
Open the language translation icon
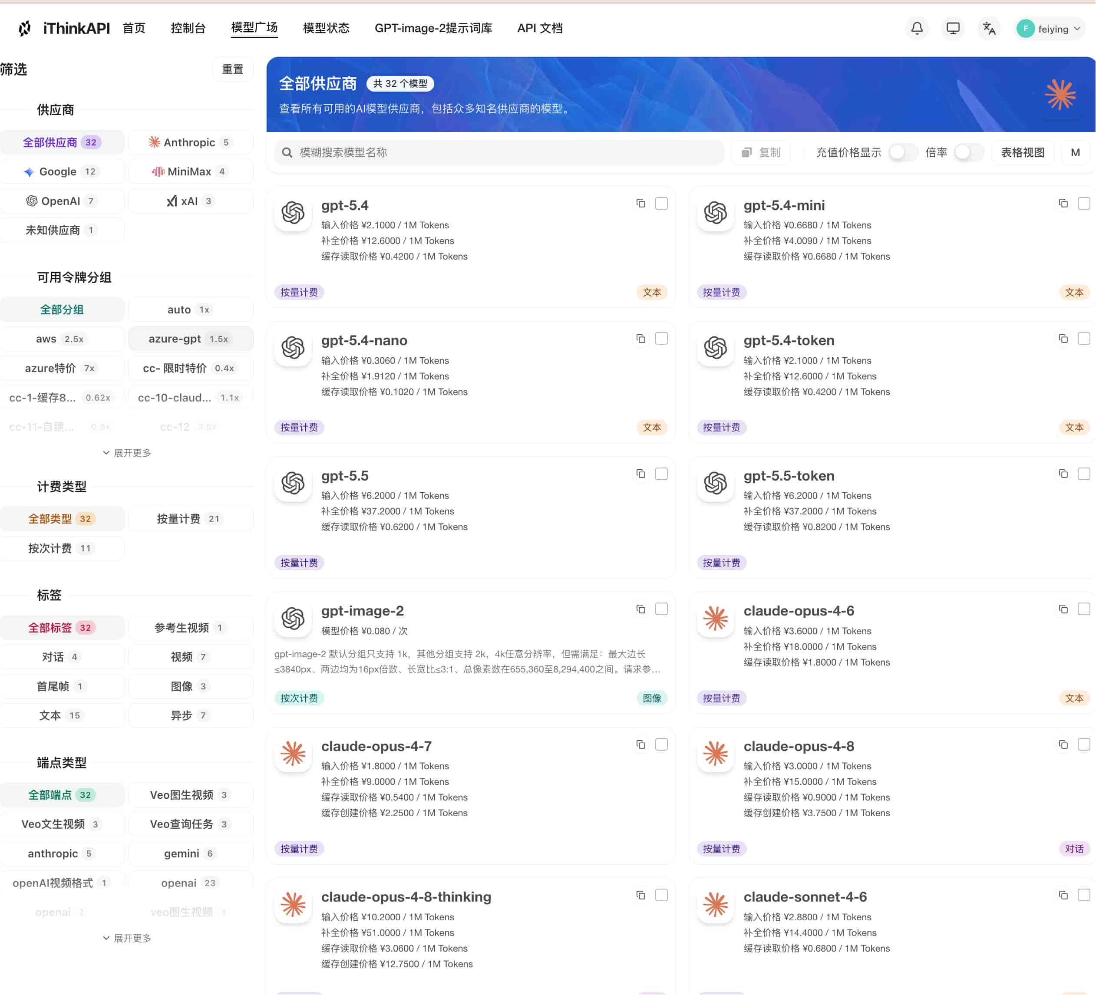tap(989, 28)
